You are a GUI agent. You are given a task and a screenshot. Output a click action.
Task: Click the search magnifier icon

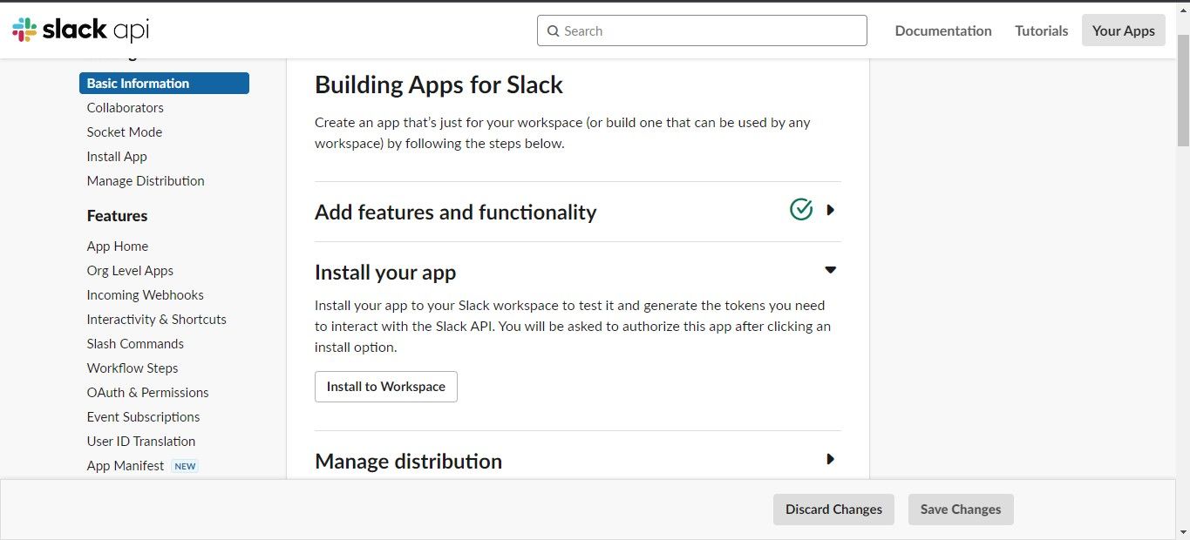click(553, 30)
